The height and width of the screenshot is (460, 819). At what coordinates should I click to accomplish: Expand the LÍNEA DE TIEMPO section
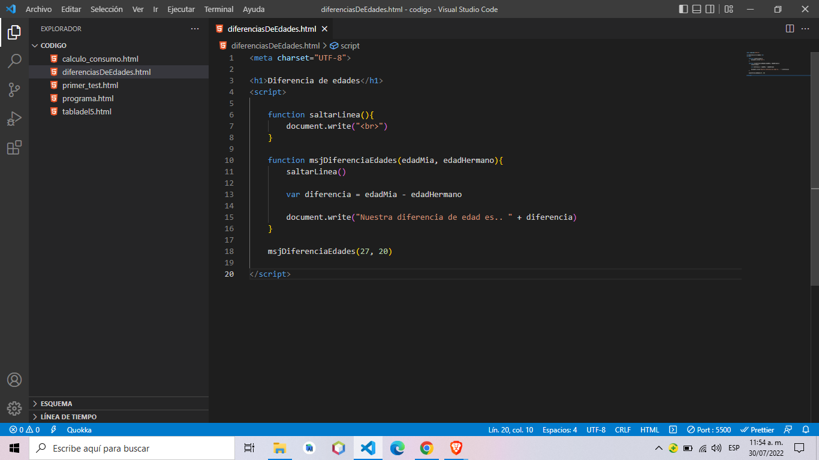[x=119, y=417]
